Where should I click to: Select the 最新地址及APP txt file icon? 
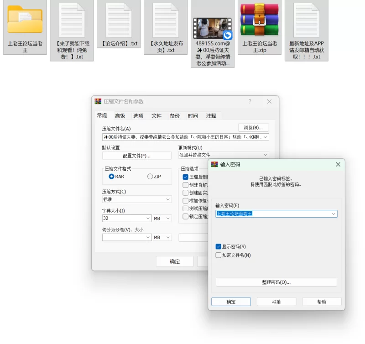click(x=306, y=20)
